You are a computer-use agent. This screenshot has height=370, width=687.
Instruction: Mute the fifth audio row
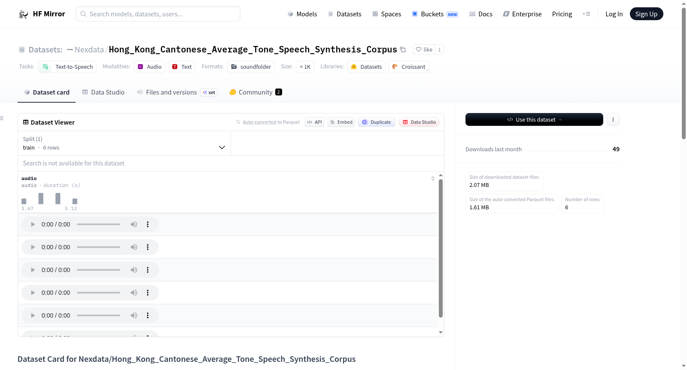(134, 315)
